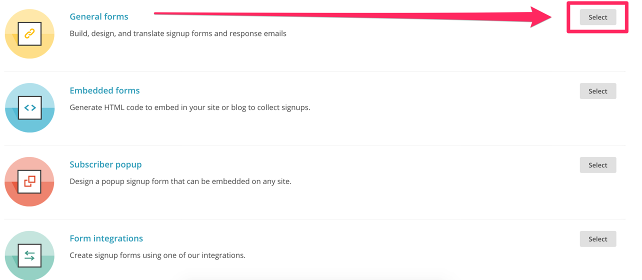Viewport: 642px width, 280px height.
Task: Choose Select button for Form integrations
Action: click(x=598, y=239)
